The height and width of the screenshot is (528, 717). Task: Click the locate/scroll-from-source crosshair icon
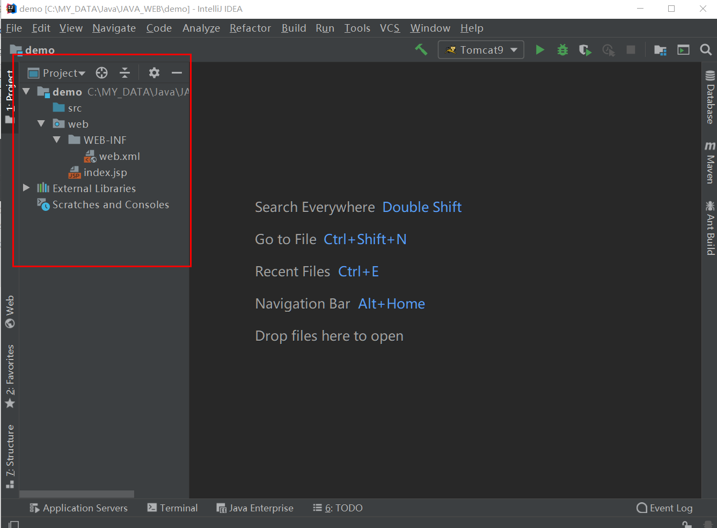point(101,73)
